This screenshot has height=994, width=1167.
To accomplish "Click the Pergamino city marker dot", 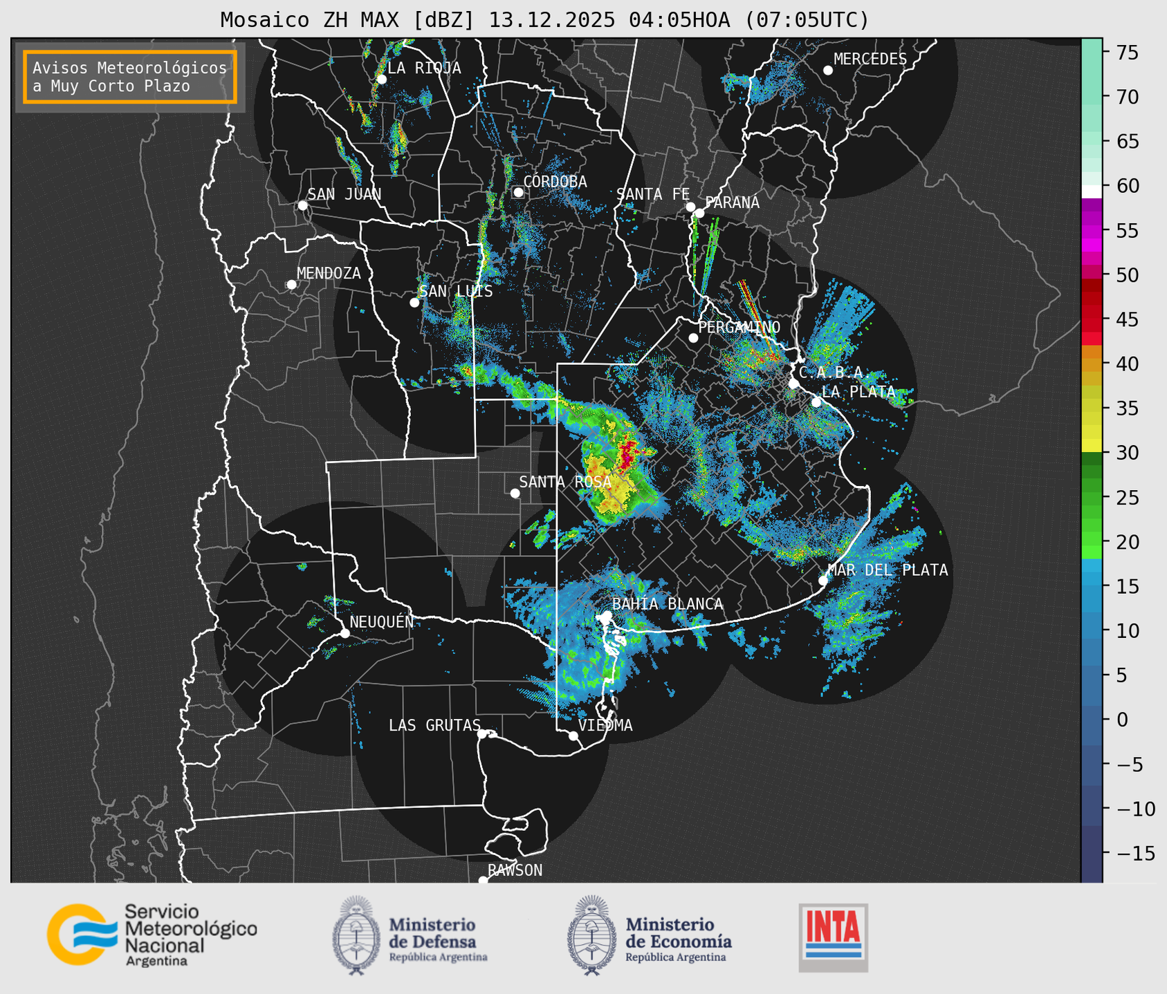I will [693, 338].
